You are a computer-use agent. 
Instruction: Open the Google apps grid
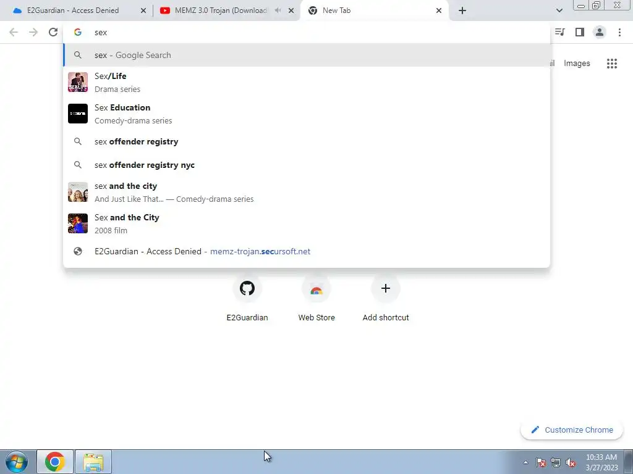[x=611, y=64]
